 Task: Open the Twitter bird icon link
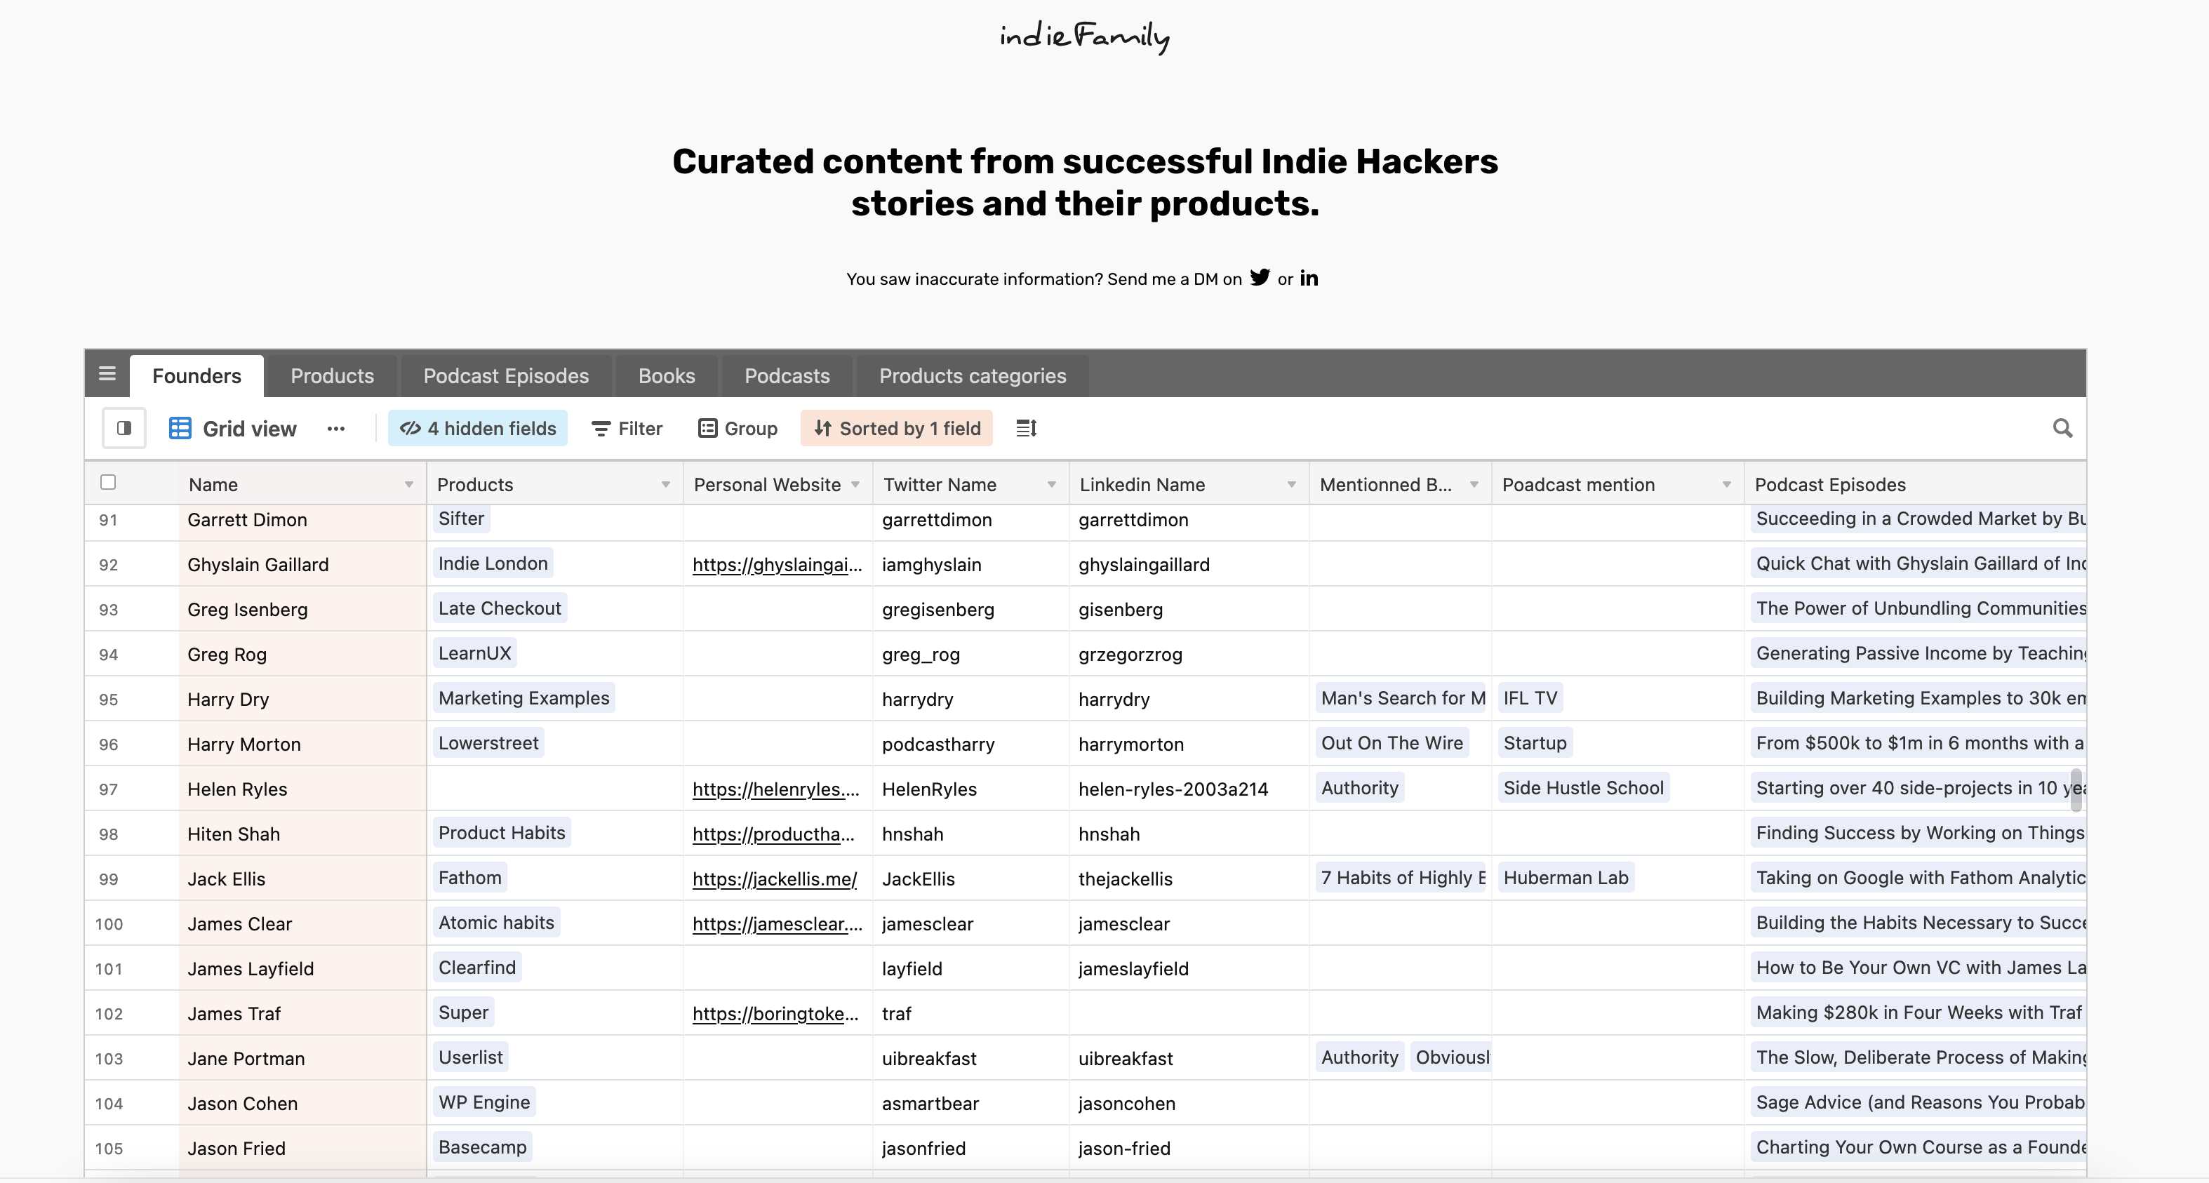1259,278
